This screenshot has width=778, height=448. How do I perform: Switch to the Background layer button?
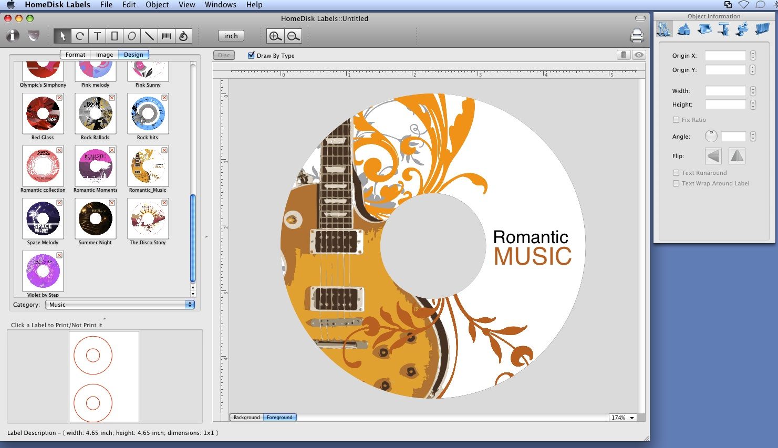[x=246, y=417]
